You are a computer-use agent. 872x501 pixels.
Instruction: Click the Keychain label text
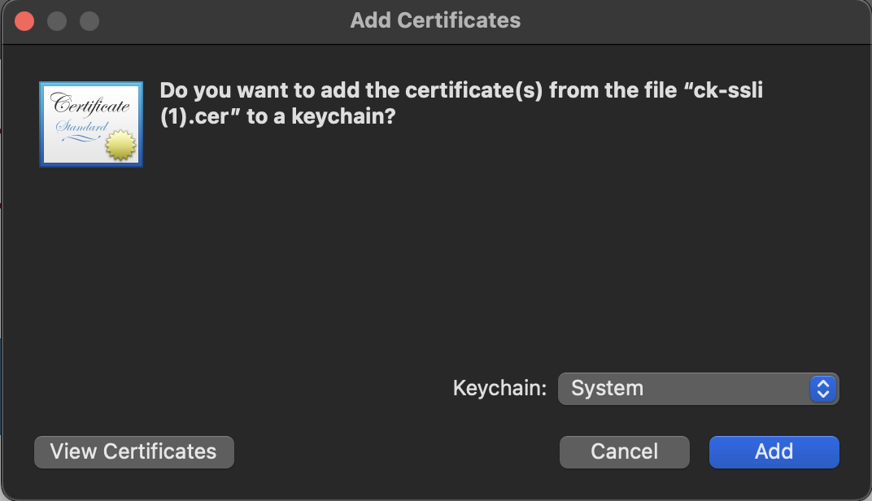pyautogui.click(x=499, y=389)
